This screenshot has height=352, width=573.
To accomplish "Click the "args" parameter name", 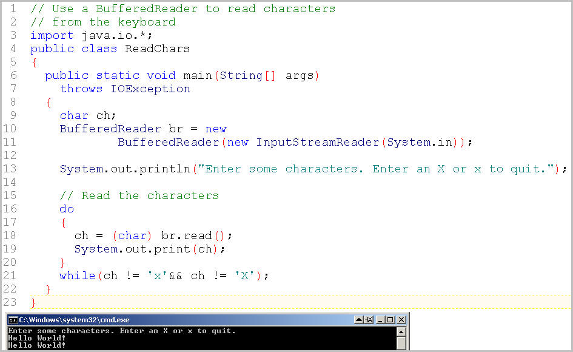I will click(x=300, y=76).
